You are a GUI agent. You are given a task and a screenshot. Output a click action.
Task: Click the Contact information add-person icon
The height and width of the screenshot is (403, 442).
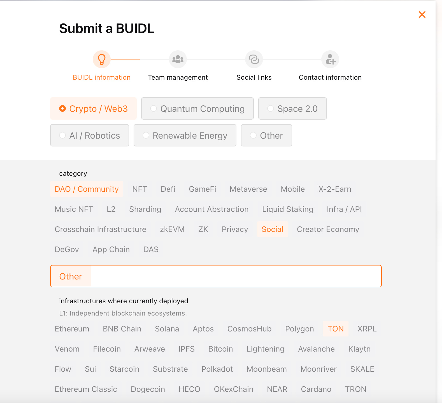[x=330, y=59]
